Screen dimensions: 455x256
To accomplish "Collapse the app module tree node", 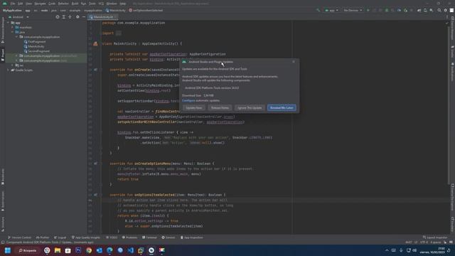I will [8, 23].
